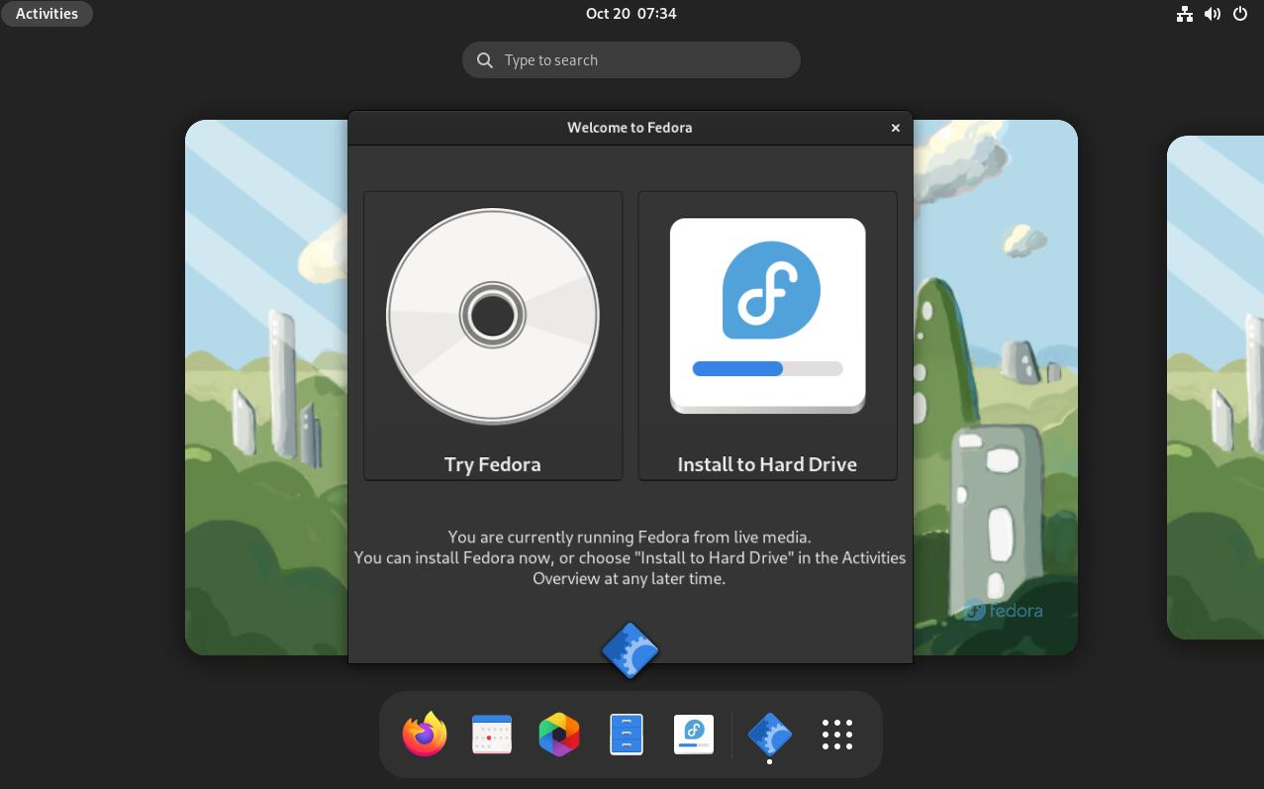Select the running Welcome app dock icon
1264x789 pixels.
(770, 735)
